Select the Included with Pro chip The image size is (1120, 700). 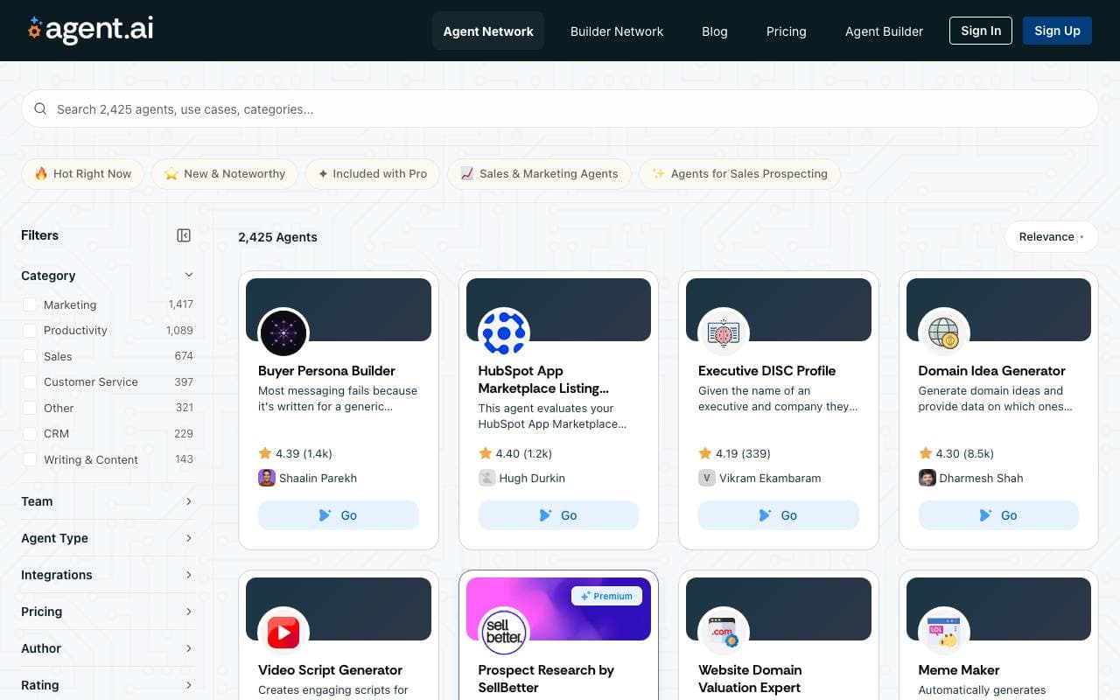coord(373,173)
